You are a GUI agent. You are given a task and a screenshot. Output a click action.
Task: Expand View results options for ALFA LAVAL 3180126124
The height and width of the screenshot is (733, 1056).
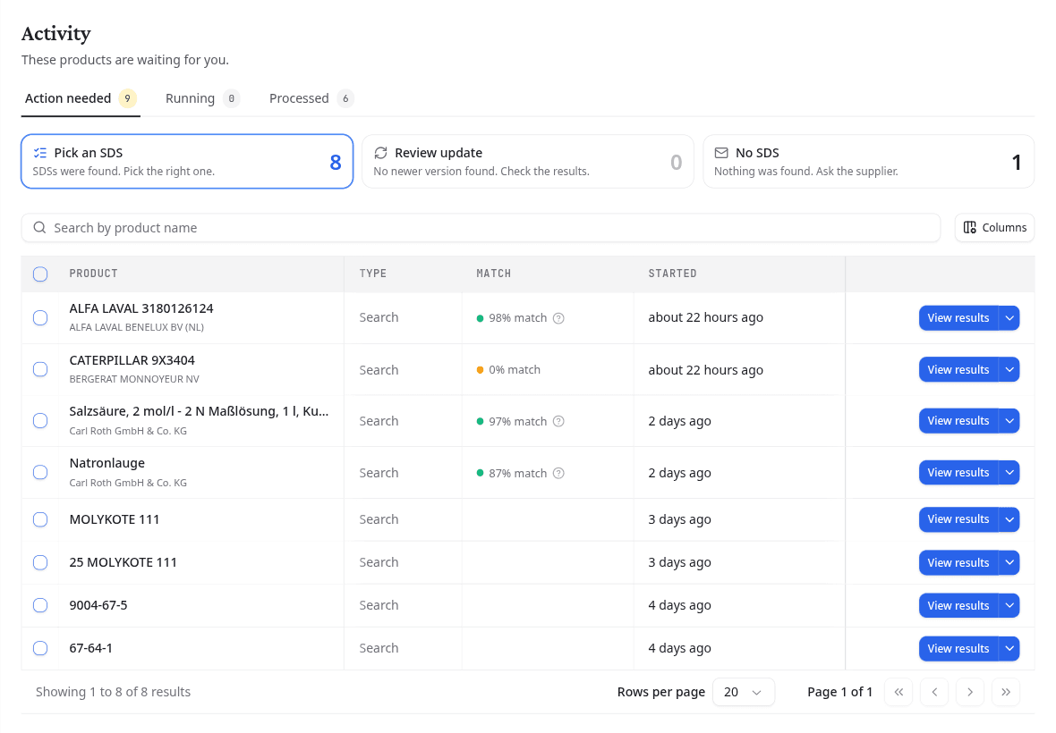click(x=1009, y=318)
